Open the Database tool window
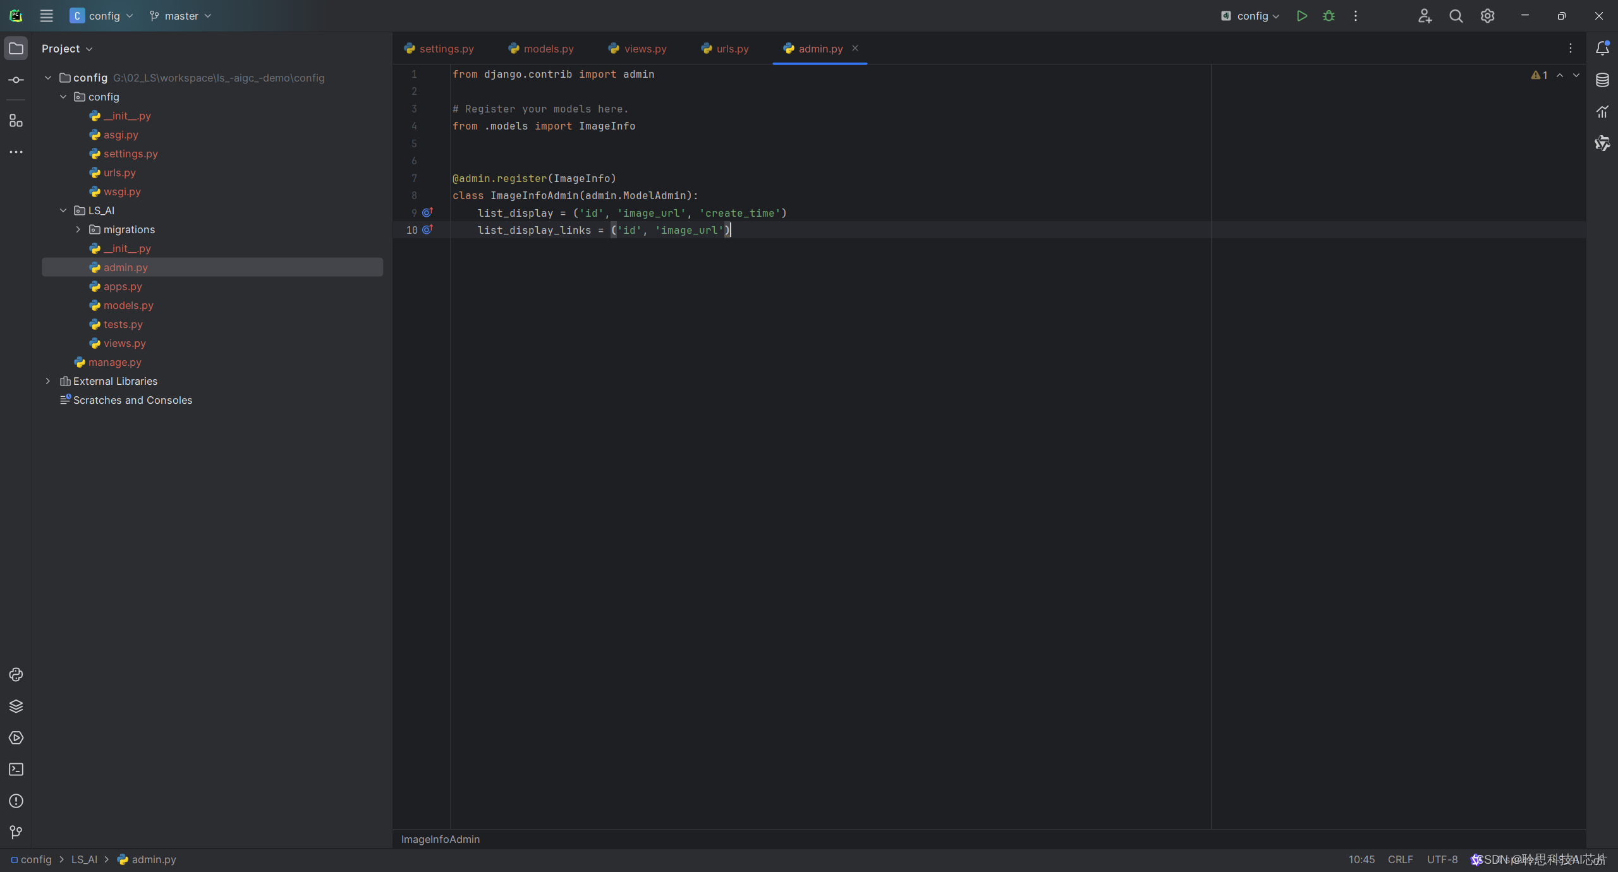The height and width of the screenshot is (872, 1618). [x=1602, y=80]
